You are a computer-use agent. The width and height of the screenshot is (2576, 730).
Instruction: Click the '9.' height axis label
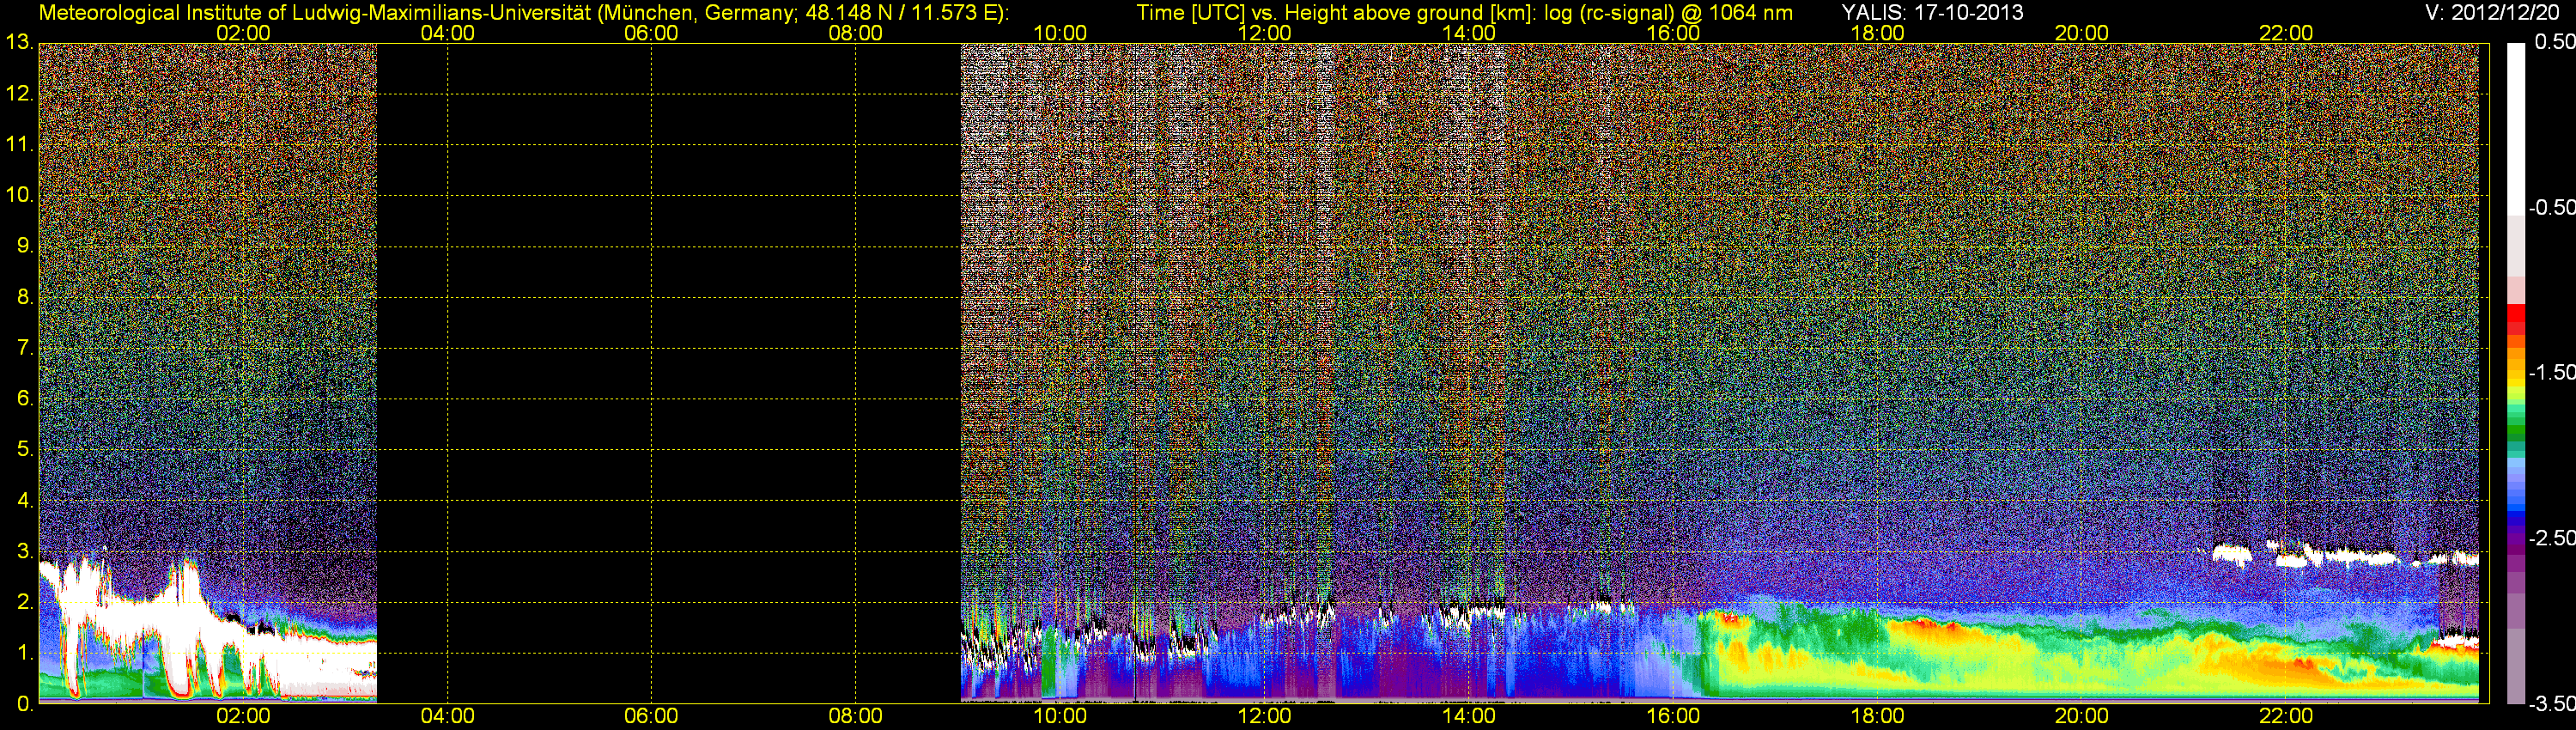pyautogui.click(x=24, y=246)
